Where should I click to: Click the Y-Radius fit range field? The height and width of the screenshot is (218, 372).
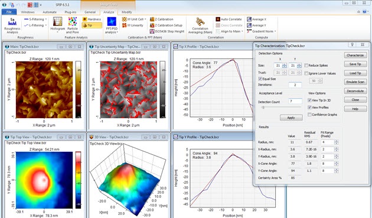(x=327, y=157)
